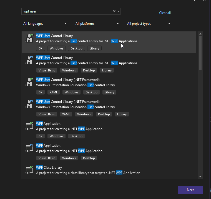Select the C# WPF Application title
Image resolution: width=211 pixels, height=199 pixels.
click(48, 124)
